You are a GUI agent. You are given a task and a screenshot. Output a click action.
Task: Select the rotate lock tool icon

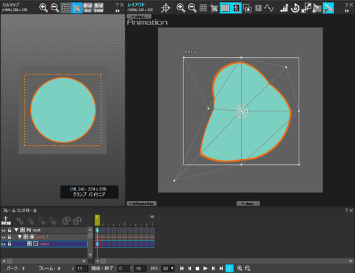(x=295, y=8)
